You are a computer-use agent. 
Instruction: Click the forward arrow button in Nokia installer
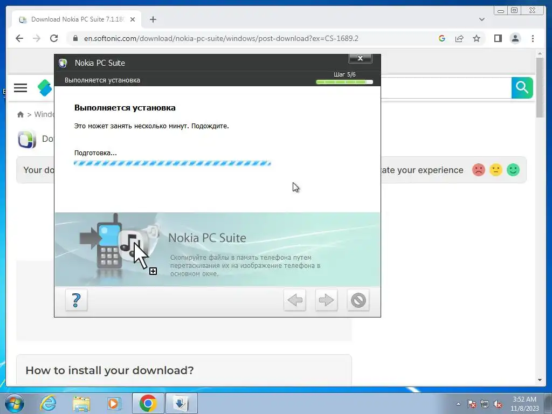click(326, 300)
